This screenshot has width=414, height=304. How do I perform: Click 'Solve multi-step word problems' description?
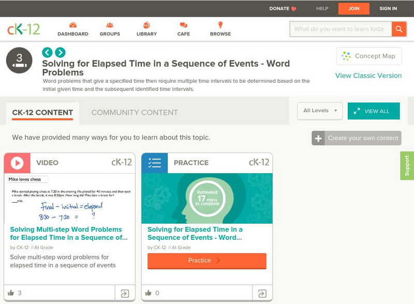point(63,261)
